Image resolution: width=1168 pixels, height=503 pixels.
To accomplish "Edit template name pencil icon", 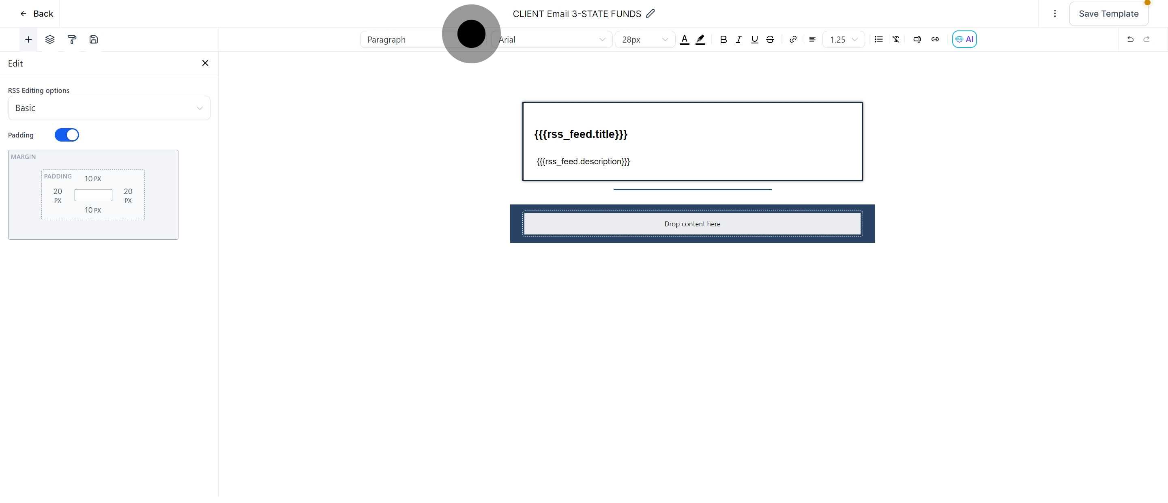I will tap(650, 14).
